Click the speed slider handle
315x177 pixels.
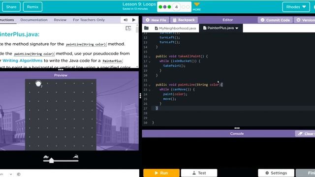click(51, 160)
